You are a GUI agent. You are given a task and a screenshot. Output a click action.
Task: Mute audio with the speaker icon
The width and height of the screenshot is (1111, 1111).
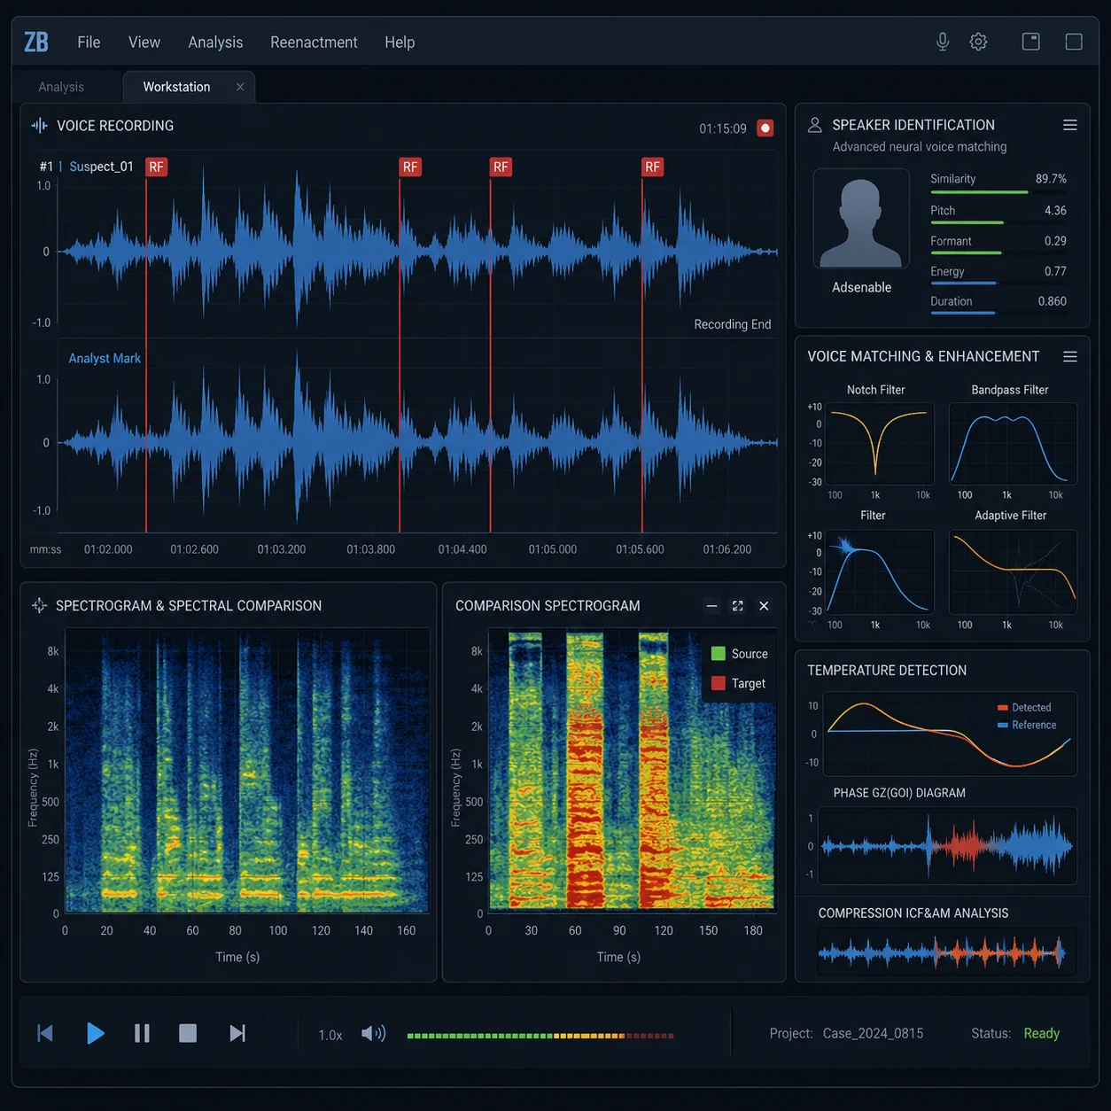tap(374, 1033)
